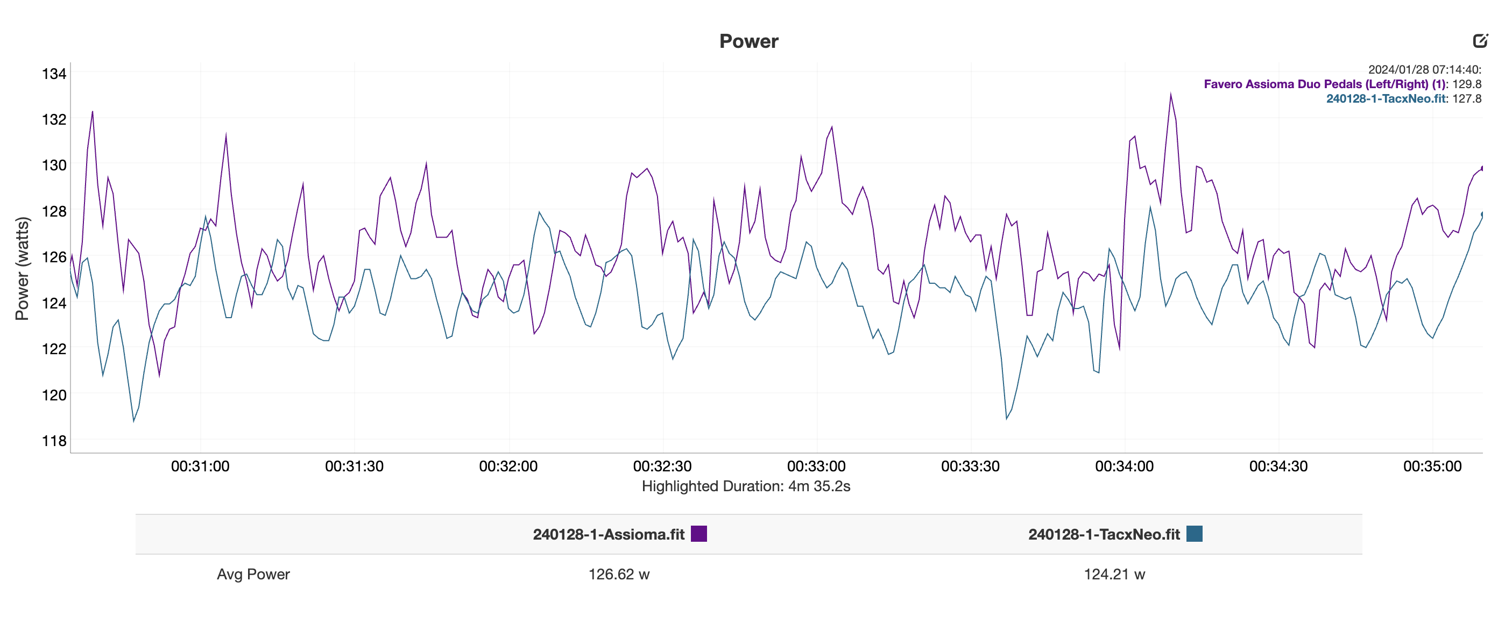The image size is (1498, 617).
Task: Click the Power chart title
Action: click(x=748, y=41)
